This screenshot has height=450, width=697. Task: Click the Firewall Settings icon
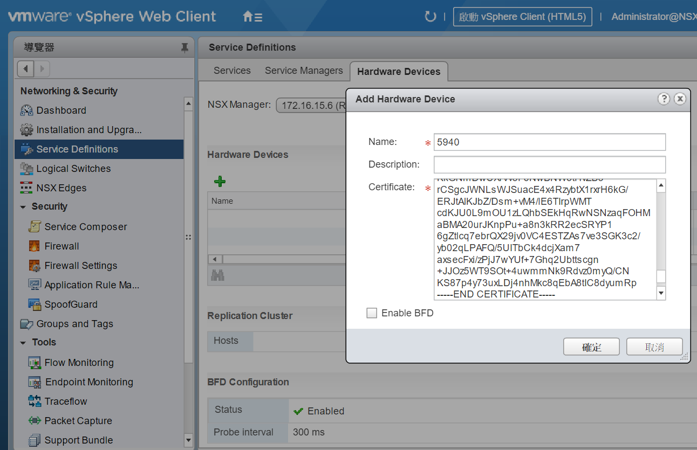click(35, 266)
